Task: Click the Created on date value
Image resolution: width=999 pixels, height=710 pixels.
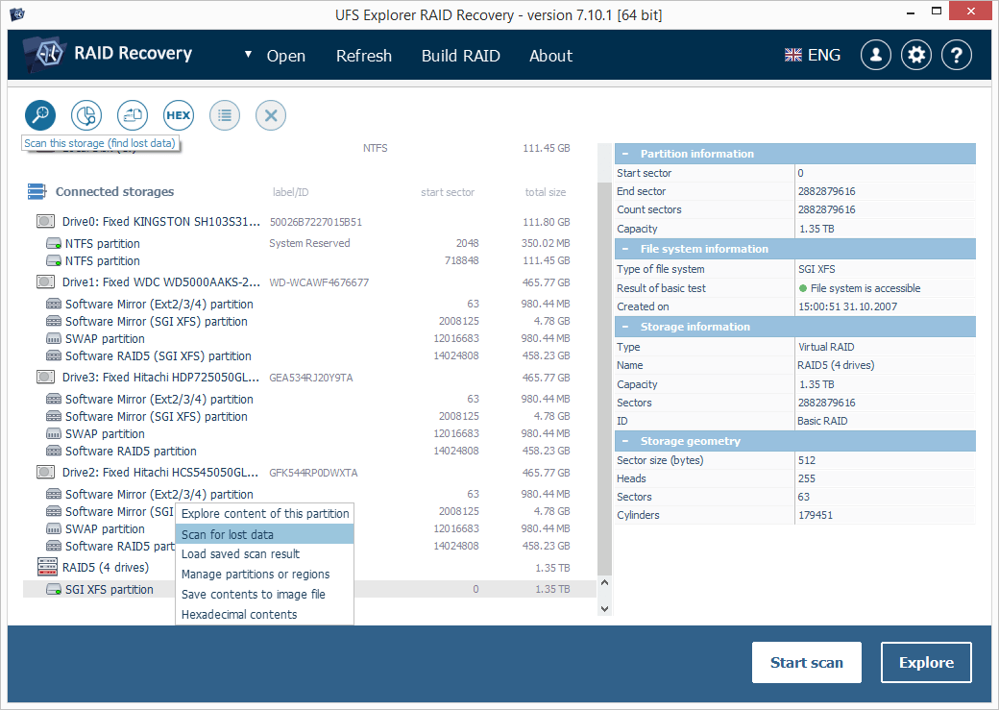Action: tap(847, 306)
